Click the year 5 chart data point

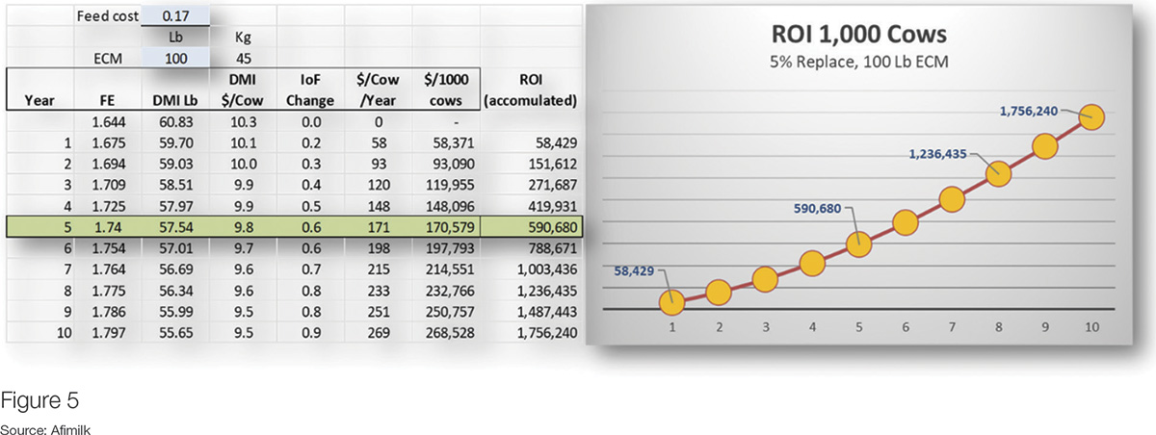tap(858, 243)
